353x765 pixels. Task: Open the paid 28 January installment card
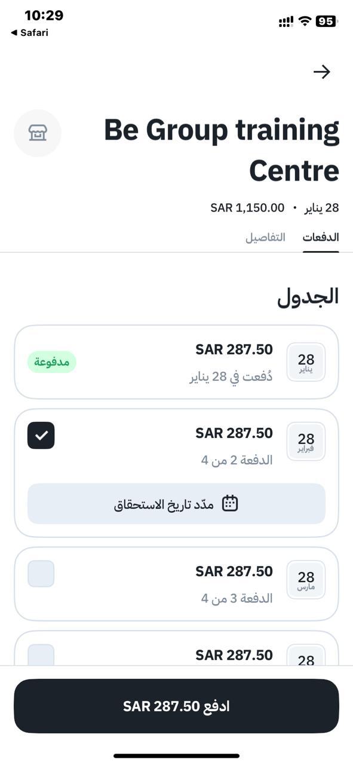coord(176,362)
